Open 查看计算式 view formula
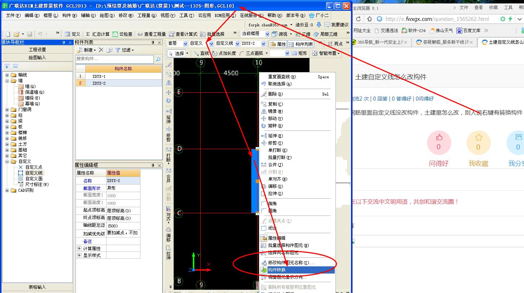 pyautogui.click(x=183, y=34)
